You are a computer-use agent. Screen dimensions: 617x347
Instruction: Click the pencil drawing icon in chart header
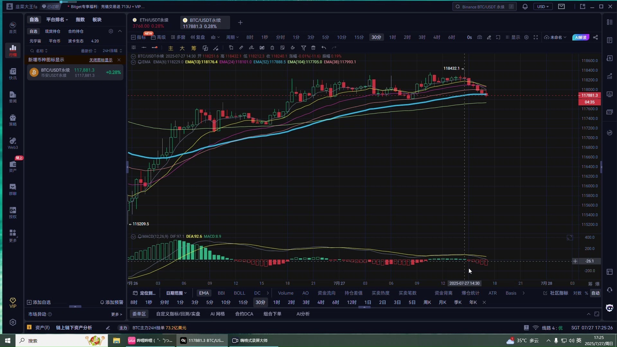pos(489,37)
